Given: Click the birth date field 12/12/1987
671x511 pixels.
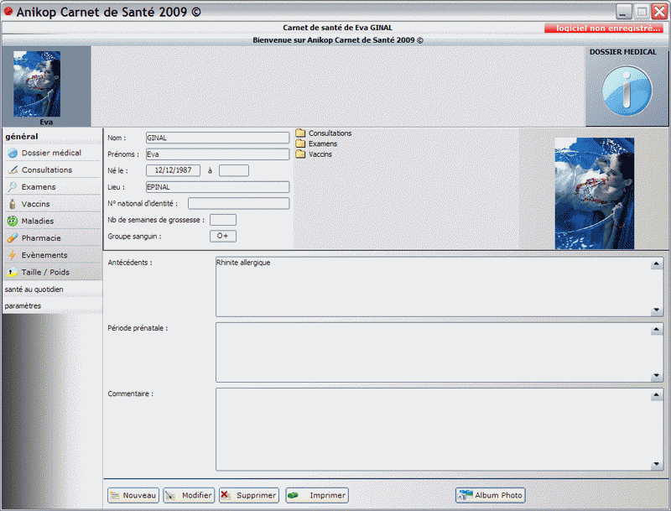Looking at the screenshot, I should pyautogui.click(x=173, y=170).
